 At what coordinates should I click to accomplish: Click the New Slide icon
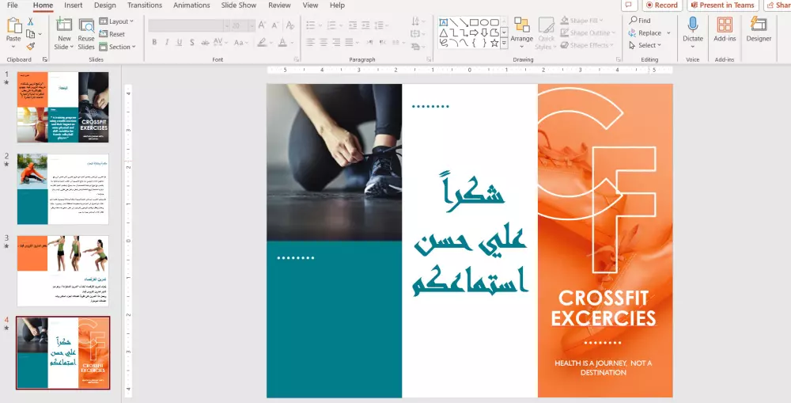[64, 25]
